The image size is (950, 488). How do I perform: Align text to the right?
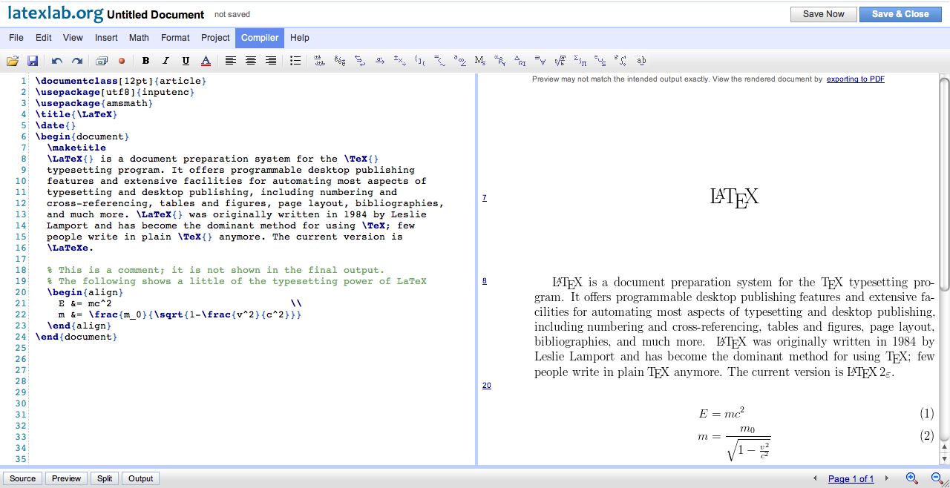coord(271,61)
